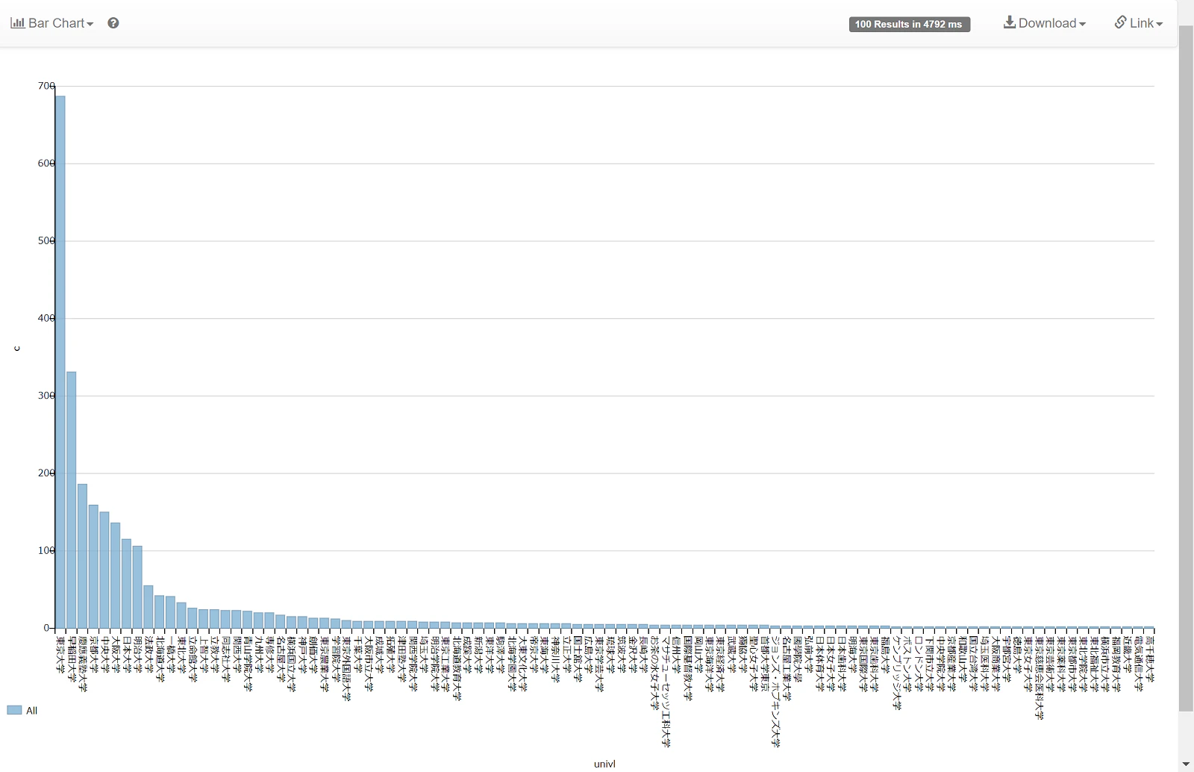Click the 明治大学 bar
The width and height of the screenshot is (1194, 772).
click(137, 587)
